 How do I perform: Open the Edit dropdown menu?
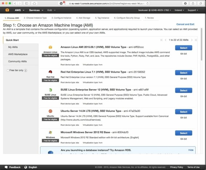pyautogui.click(x=51, y=10)
